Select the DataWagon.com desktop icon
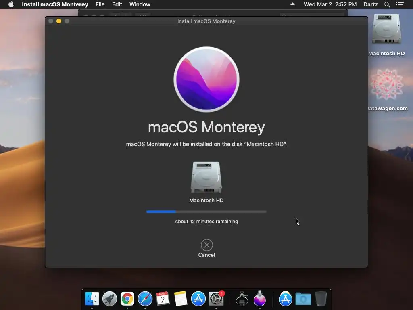Screen dimensions: 413x310 point(387,84)
